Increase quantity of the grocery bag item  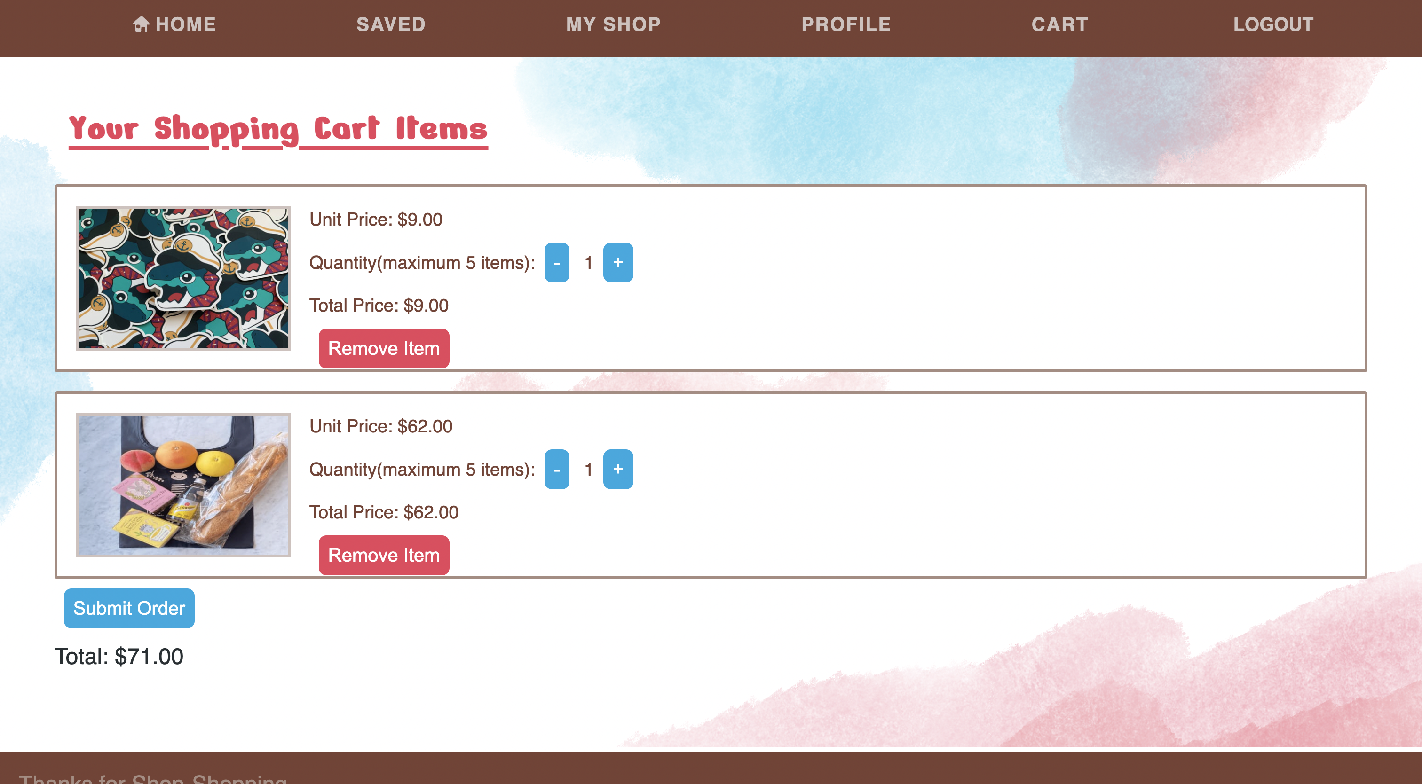tap(618, 470)
